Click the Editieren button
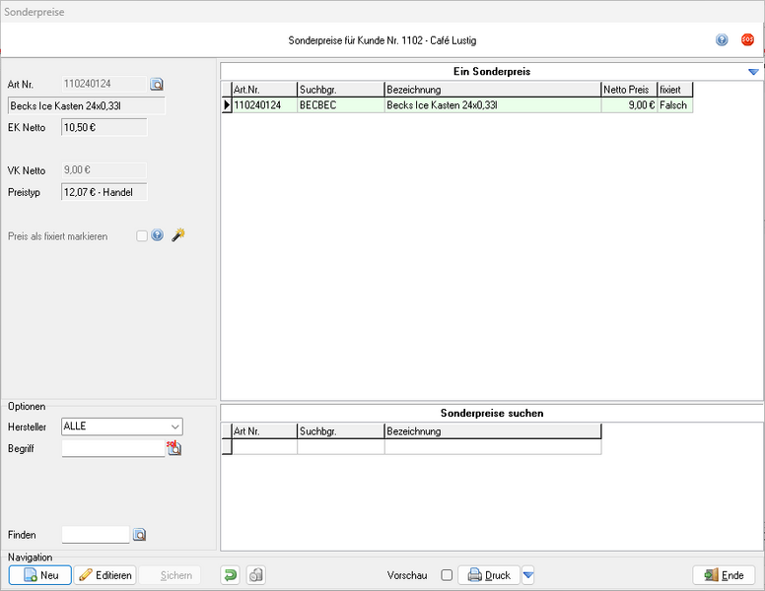Viewport: 765px width, 591px height. pyautogui.click(x=104, y=575)
